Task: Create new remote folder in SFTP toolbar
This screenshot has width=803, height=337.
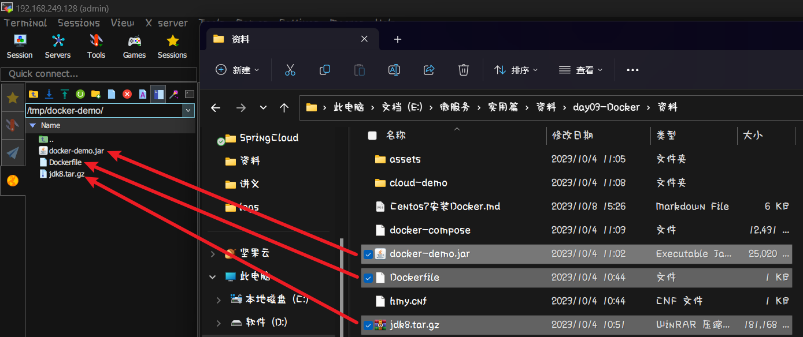Action: pyautogui.click(x=96, y=94)
